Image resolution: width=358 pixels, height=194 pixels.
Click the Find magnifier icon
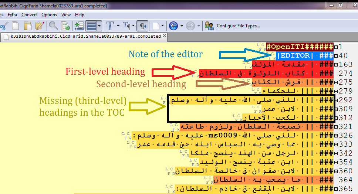(x=54, y=26)
